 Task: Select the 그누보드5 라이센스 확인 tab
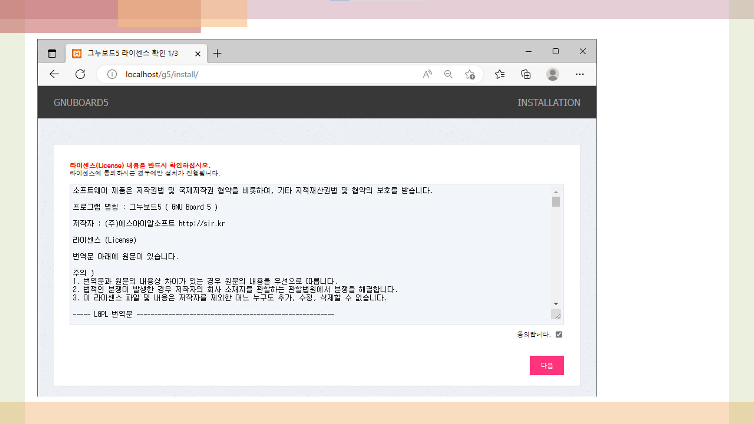point(132,53)
